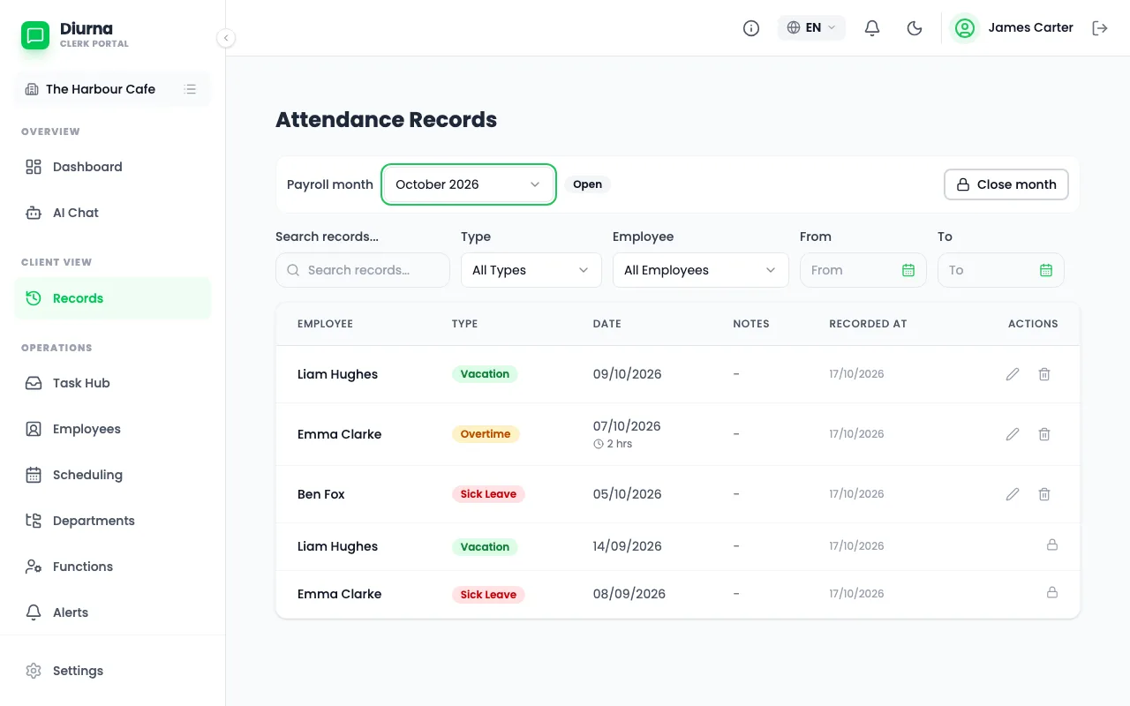Click James Carter's user avatar
The height and width of the screenshot is (706, 1130).
click(965, 28)
